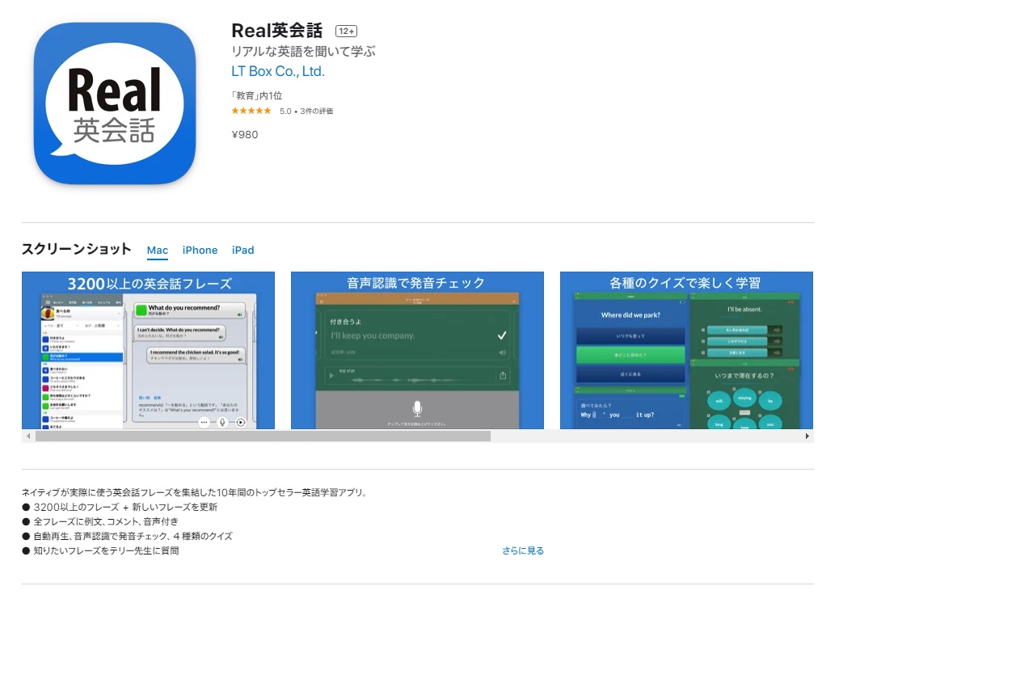Click the スクリーンショット section heading
Viewport: 1033px width, 683px height.
tap(77, 249)
